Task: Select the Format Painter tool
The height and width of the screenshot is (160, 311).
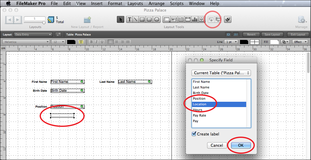Action: coord(228,20)
